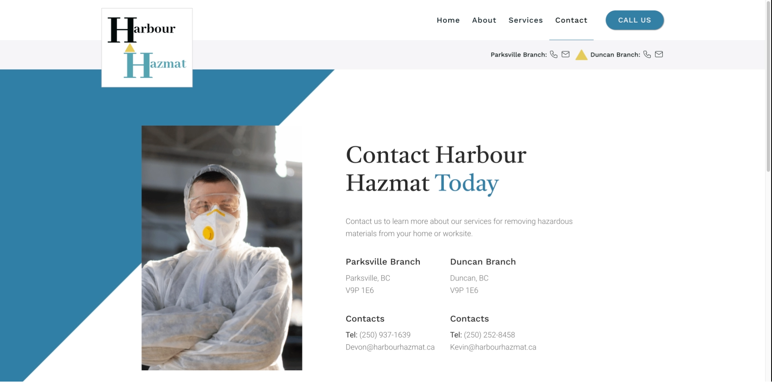The image size is (772, 384).
Task: Open the Services menu item
Action: pos(526,20)
